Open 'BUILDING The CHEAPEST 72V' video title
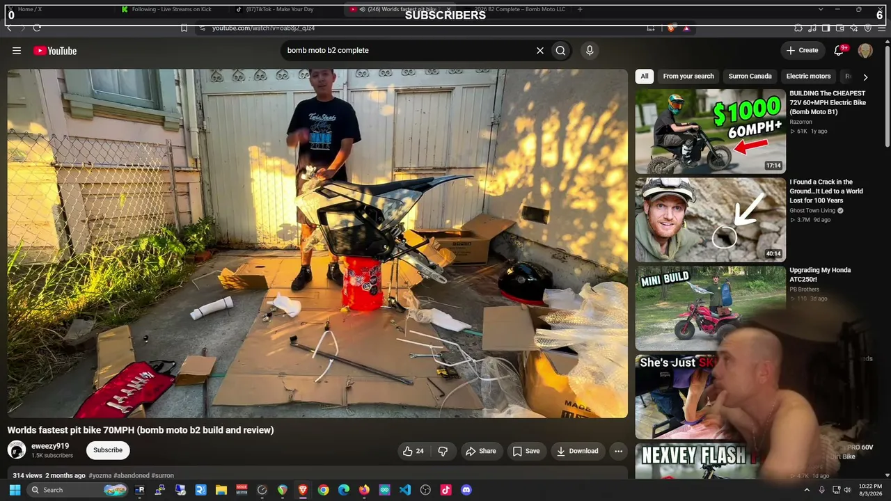Viewport: 891px width, 501px height. pyautogui.click(x=828, y=102)
